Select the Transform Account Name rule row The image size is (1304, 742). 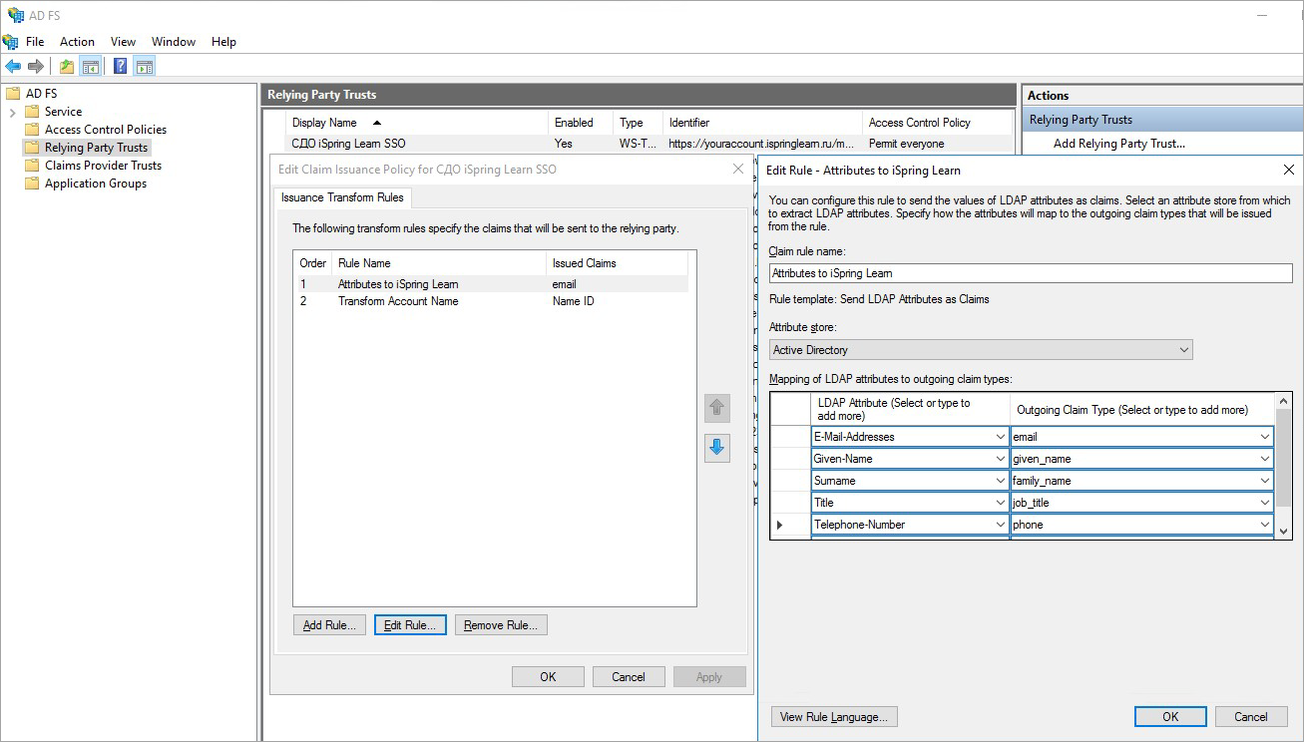click(x=493, y=301)
